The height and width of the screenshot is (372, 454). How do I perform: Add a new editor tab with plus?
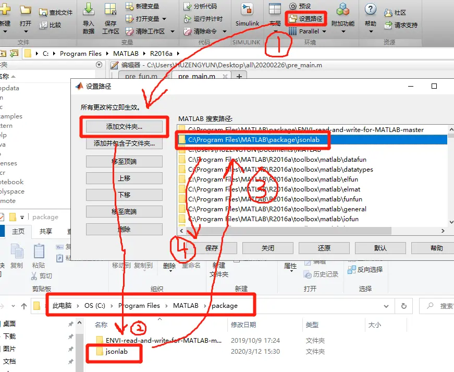tap(239, 77)
